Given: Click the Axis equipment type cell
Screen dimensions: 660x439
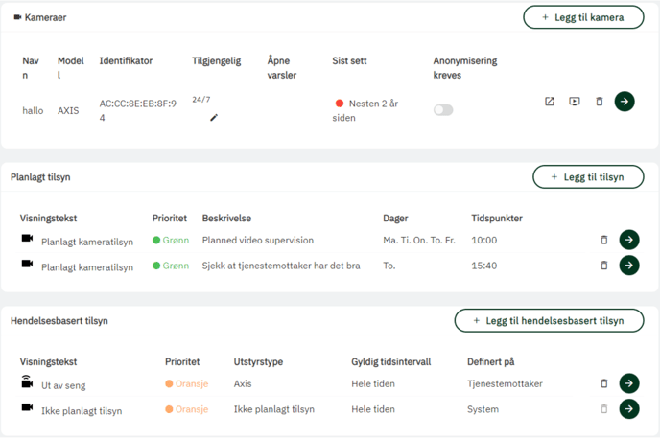Looking at the screenshot, I should coord(243,384).
